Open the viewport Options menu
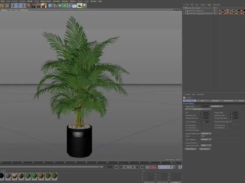The image size is (245, 183). [4, 10]
